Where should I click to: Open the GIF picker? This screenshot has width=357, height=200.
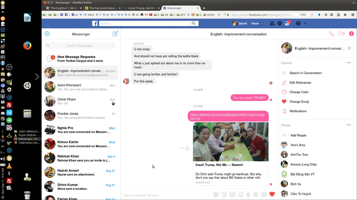coord(232,195)
